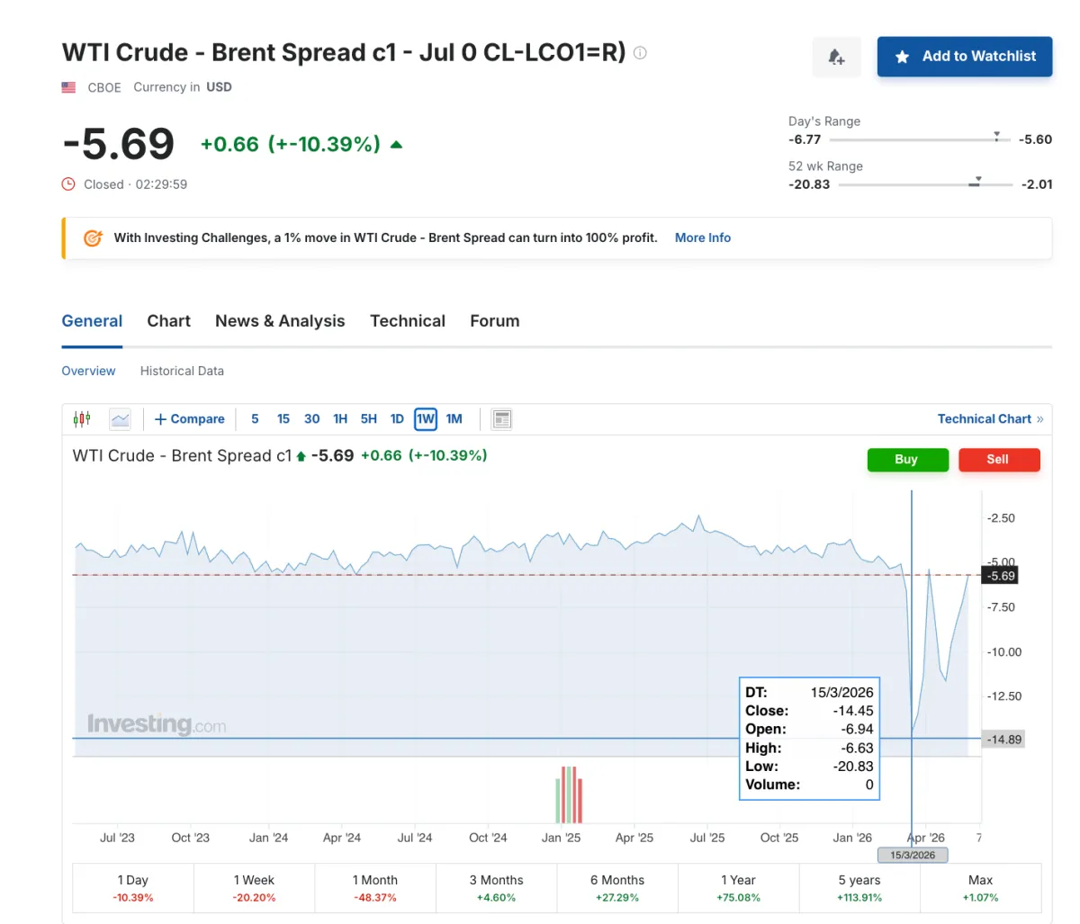Click the Day's Range slider marker

(996, 136)
